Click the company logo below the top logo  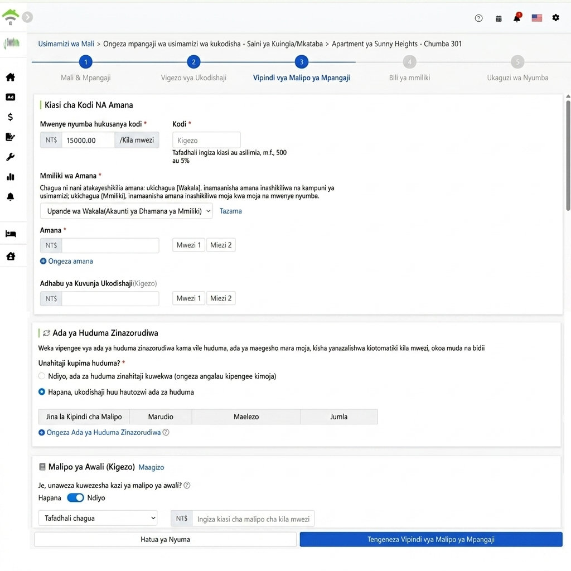point(12,43)
